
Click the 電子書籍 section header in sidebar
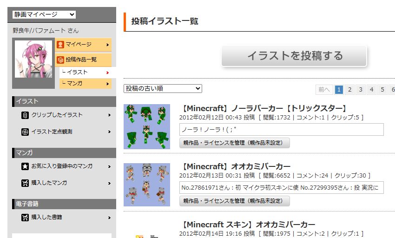[64, 204]
